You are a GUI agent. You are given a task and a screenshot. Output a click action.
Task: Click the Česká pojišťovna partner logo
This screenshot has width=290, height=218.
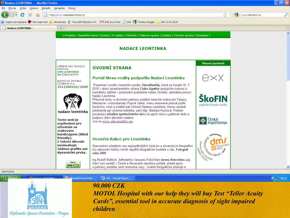coord(213,121)
